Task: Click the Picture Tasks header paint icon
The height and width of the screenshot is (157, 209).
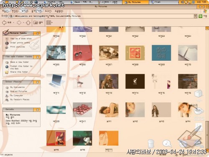Action: [6, 32]
